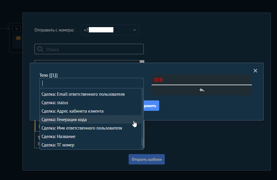Click the 'Отправить с номера:' label
277x180 pixels.
point(54,30)
